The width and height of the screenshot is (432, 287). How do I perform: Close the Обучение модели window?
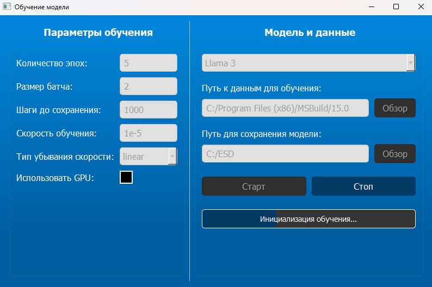420,7
